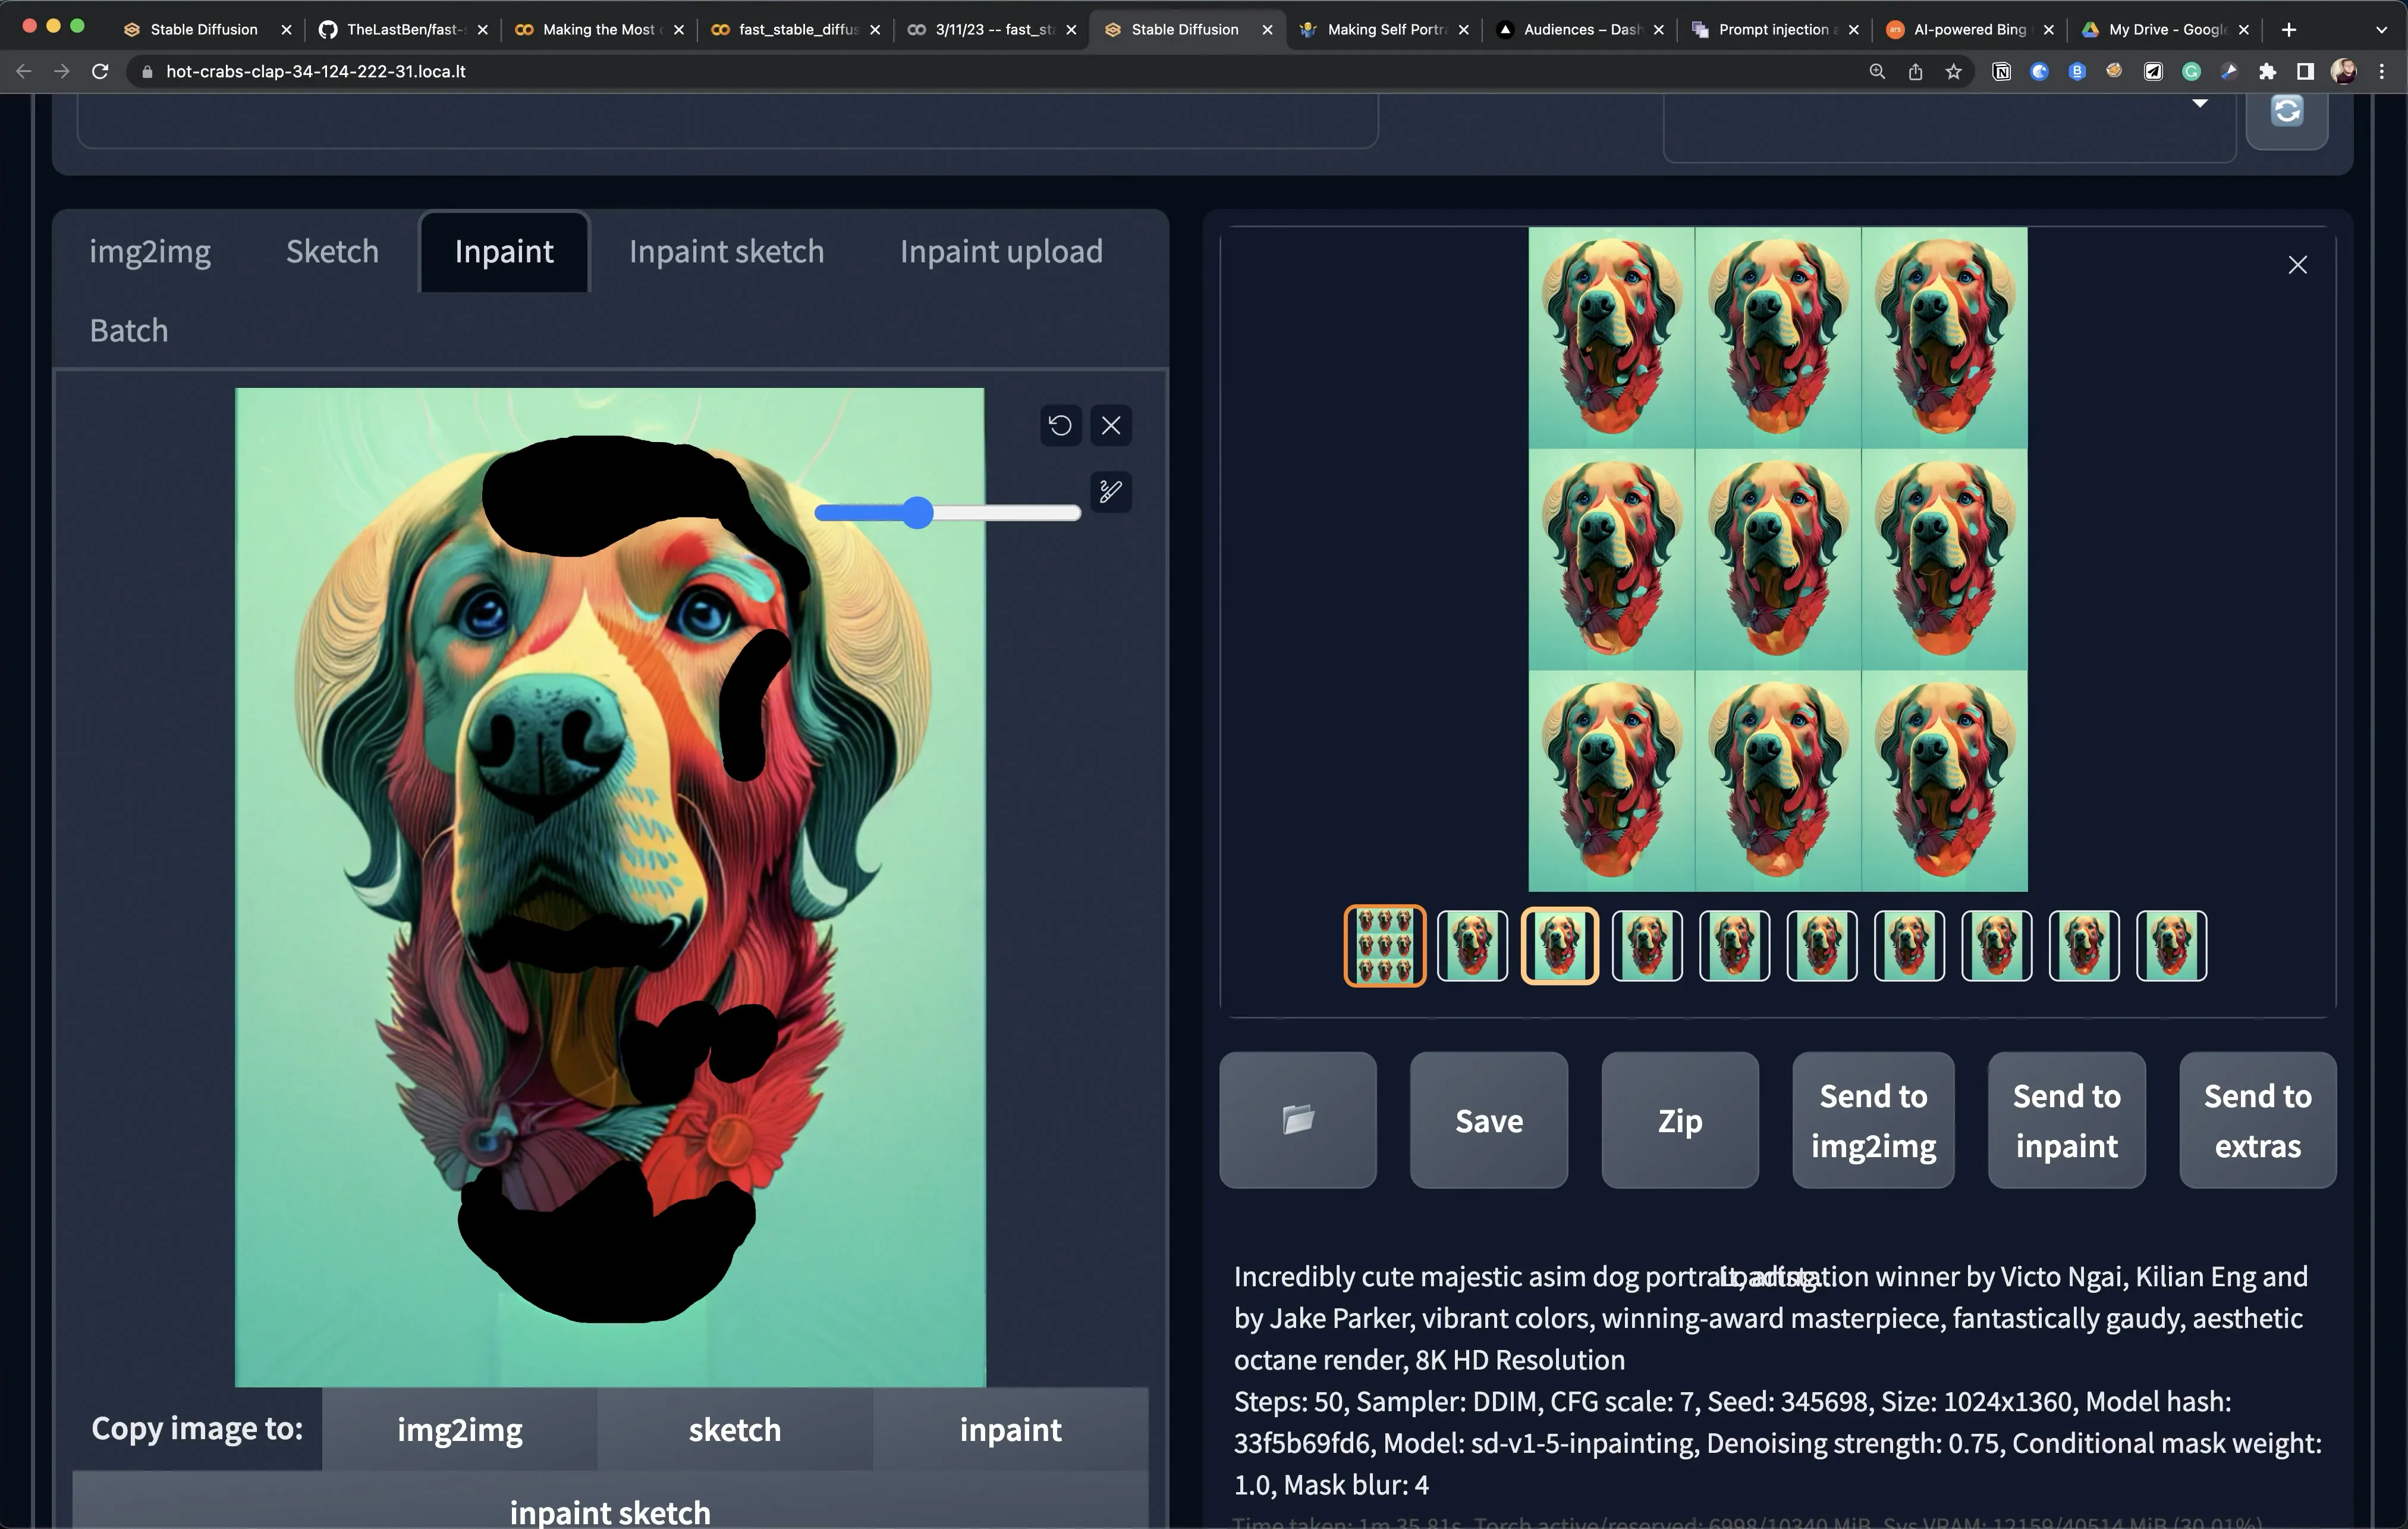Viewport: 2408px width, 1529px height.
Task: Copy image to sketch
Action: click(734, 1429)
